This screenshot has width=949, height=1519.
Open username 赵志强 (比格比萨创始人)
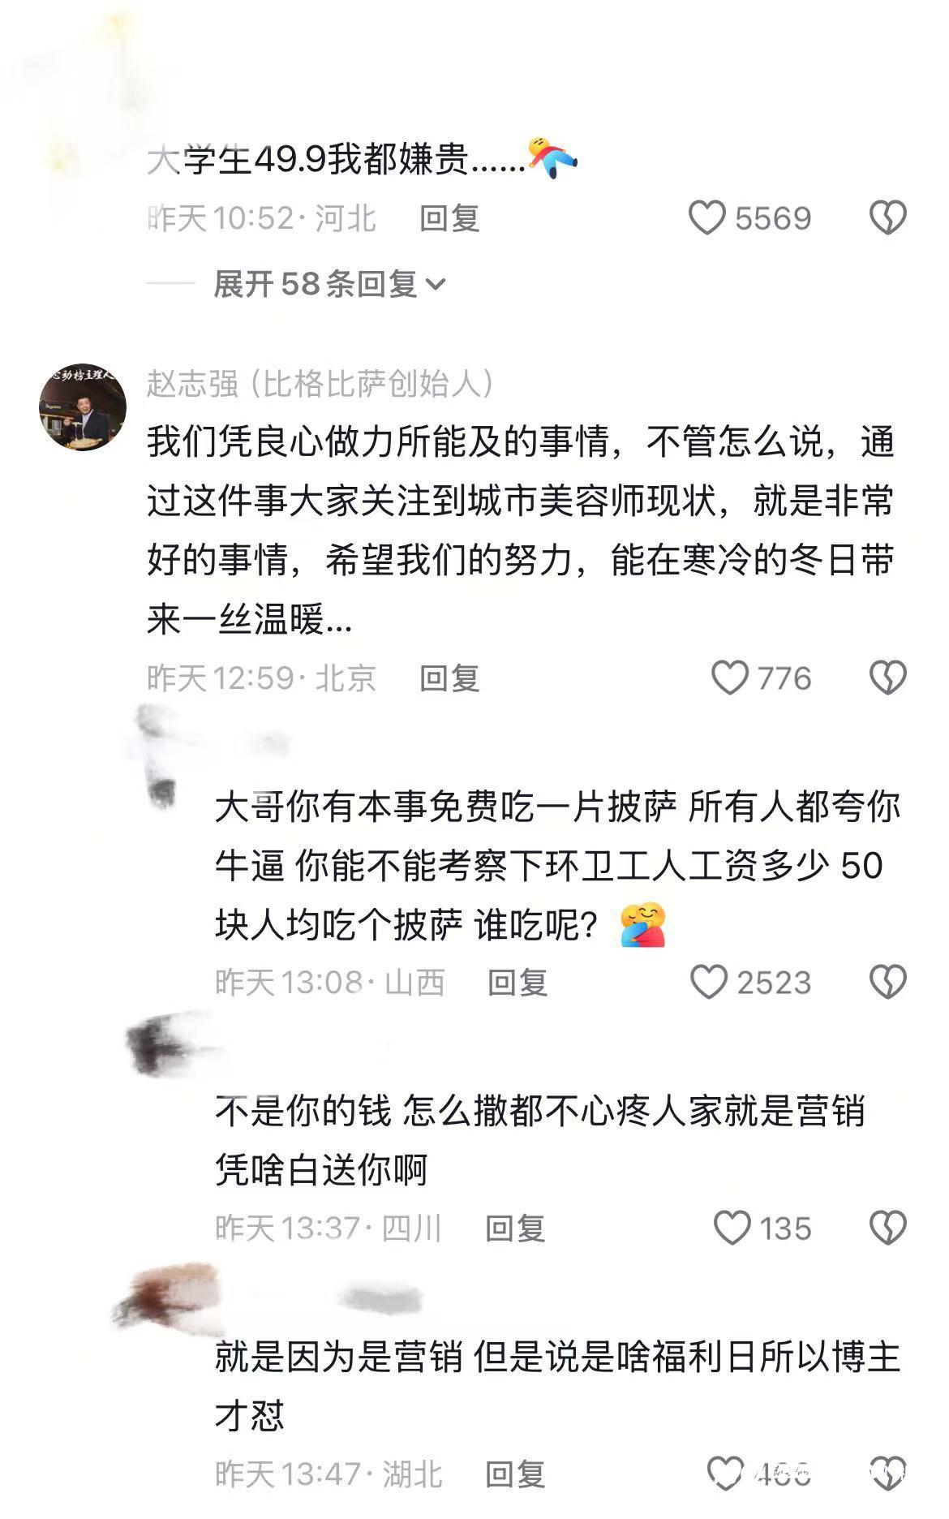coord(320,384)
